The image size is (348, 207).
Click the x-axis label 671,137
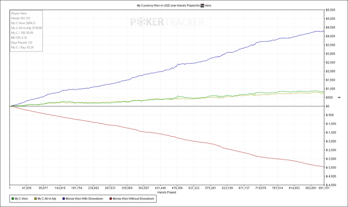point(244,188)
